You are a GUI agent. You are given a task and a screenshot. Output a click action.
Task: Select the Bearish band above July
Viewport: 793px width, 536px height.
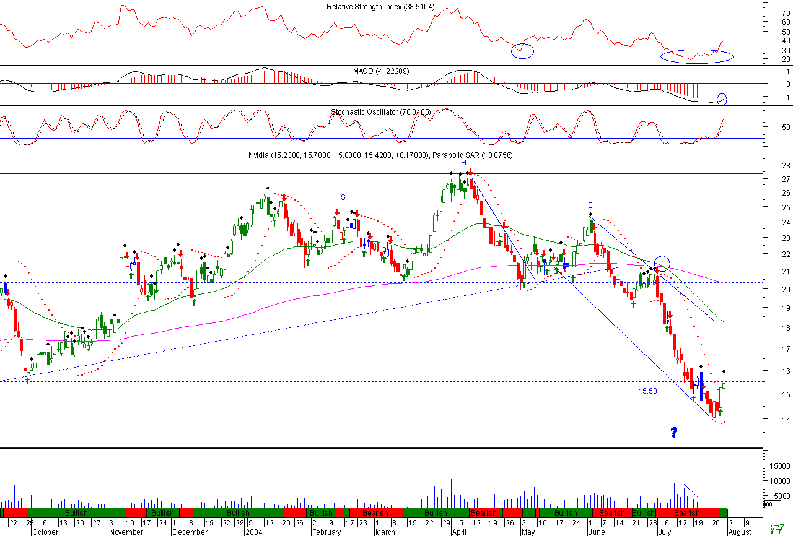click(x=687, y=513)
